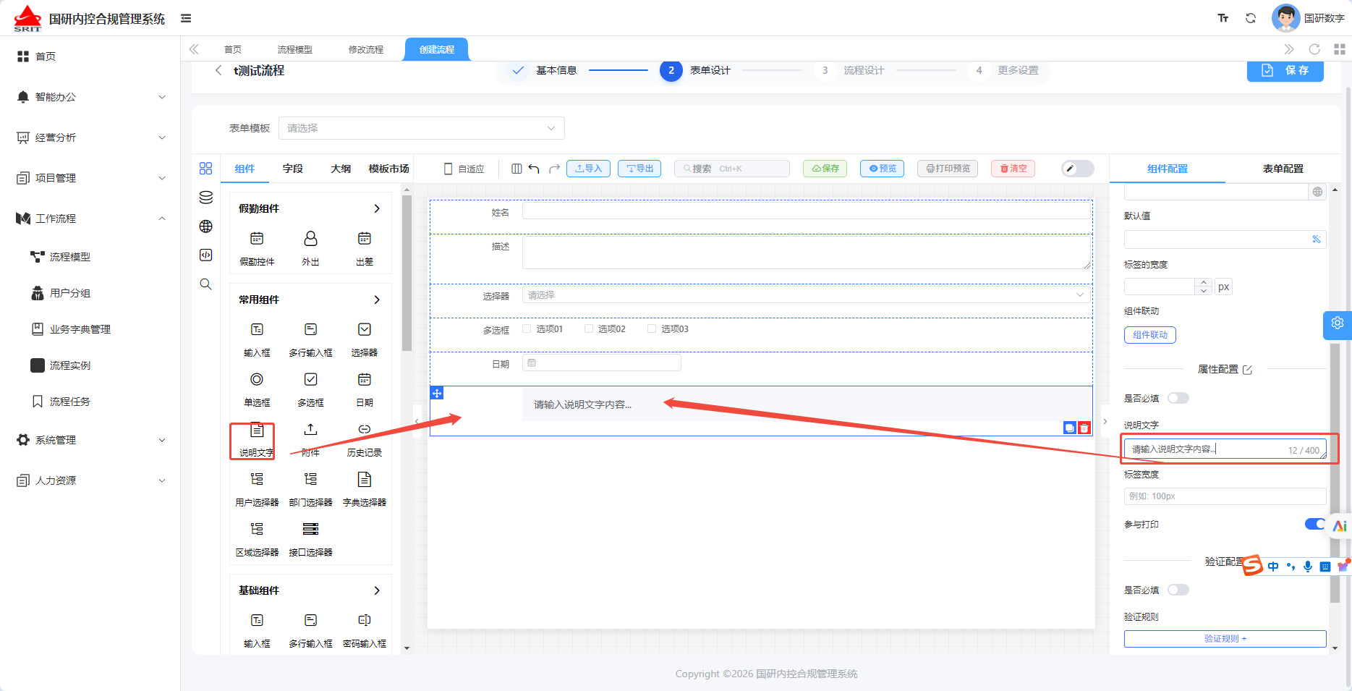Open the 流程模型 page tab
The width and height of the screenshot is (1352, 691).
[x=295, y=49]
